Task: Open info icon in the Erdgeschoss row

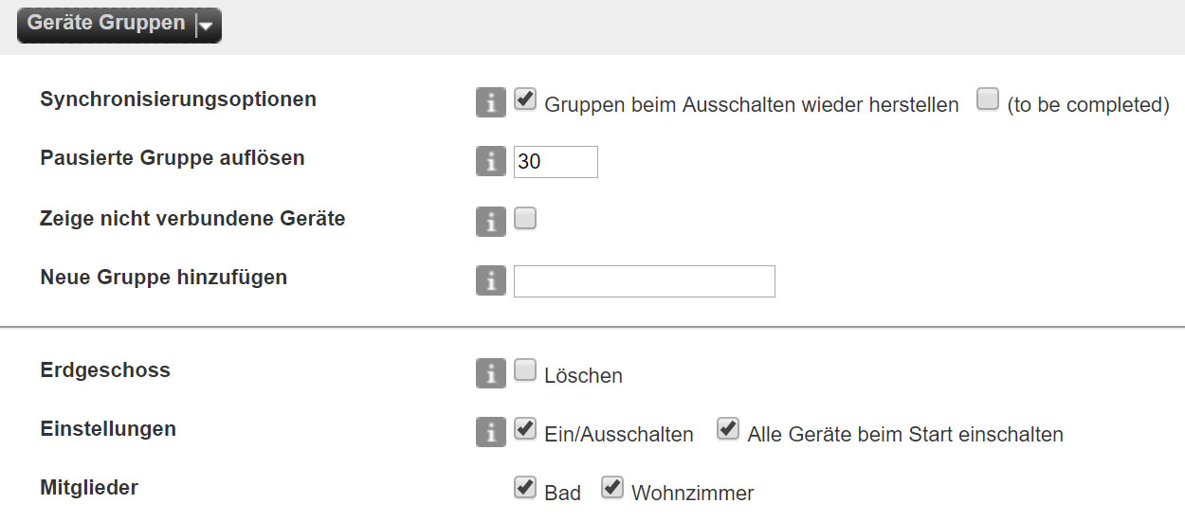Action: 490,373
